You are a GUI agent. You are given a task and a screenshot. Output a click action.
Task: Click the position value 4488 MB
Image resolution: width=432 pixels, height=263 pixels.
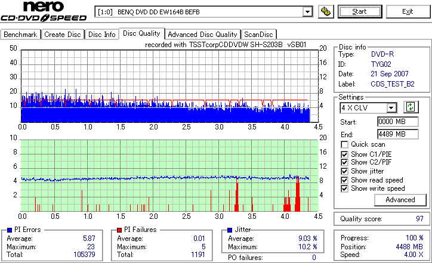[409, 247]
